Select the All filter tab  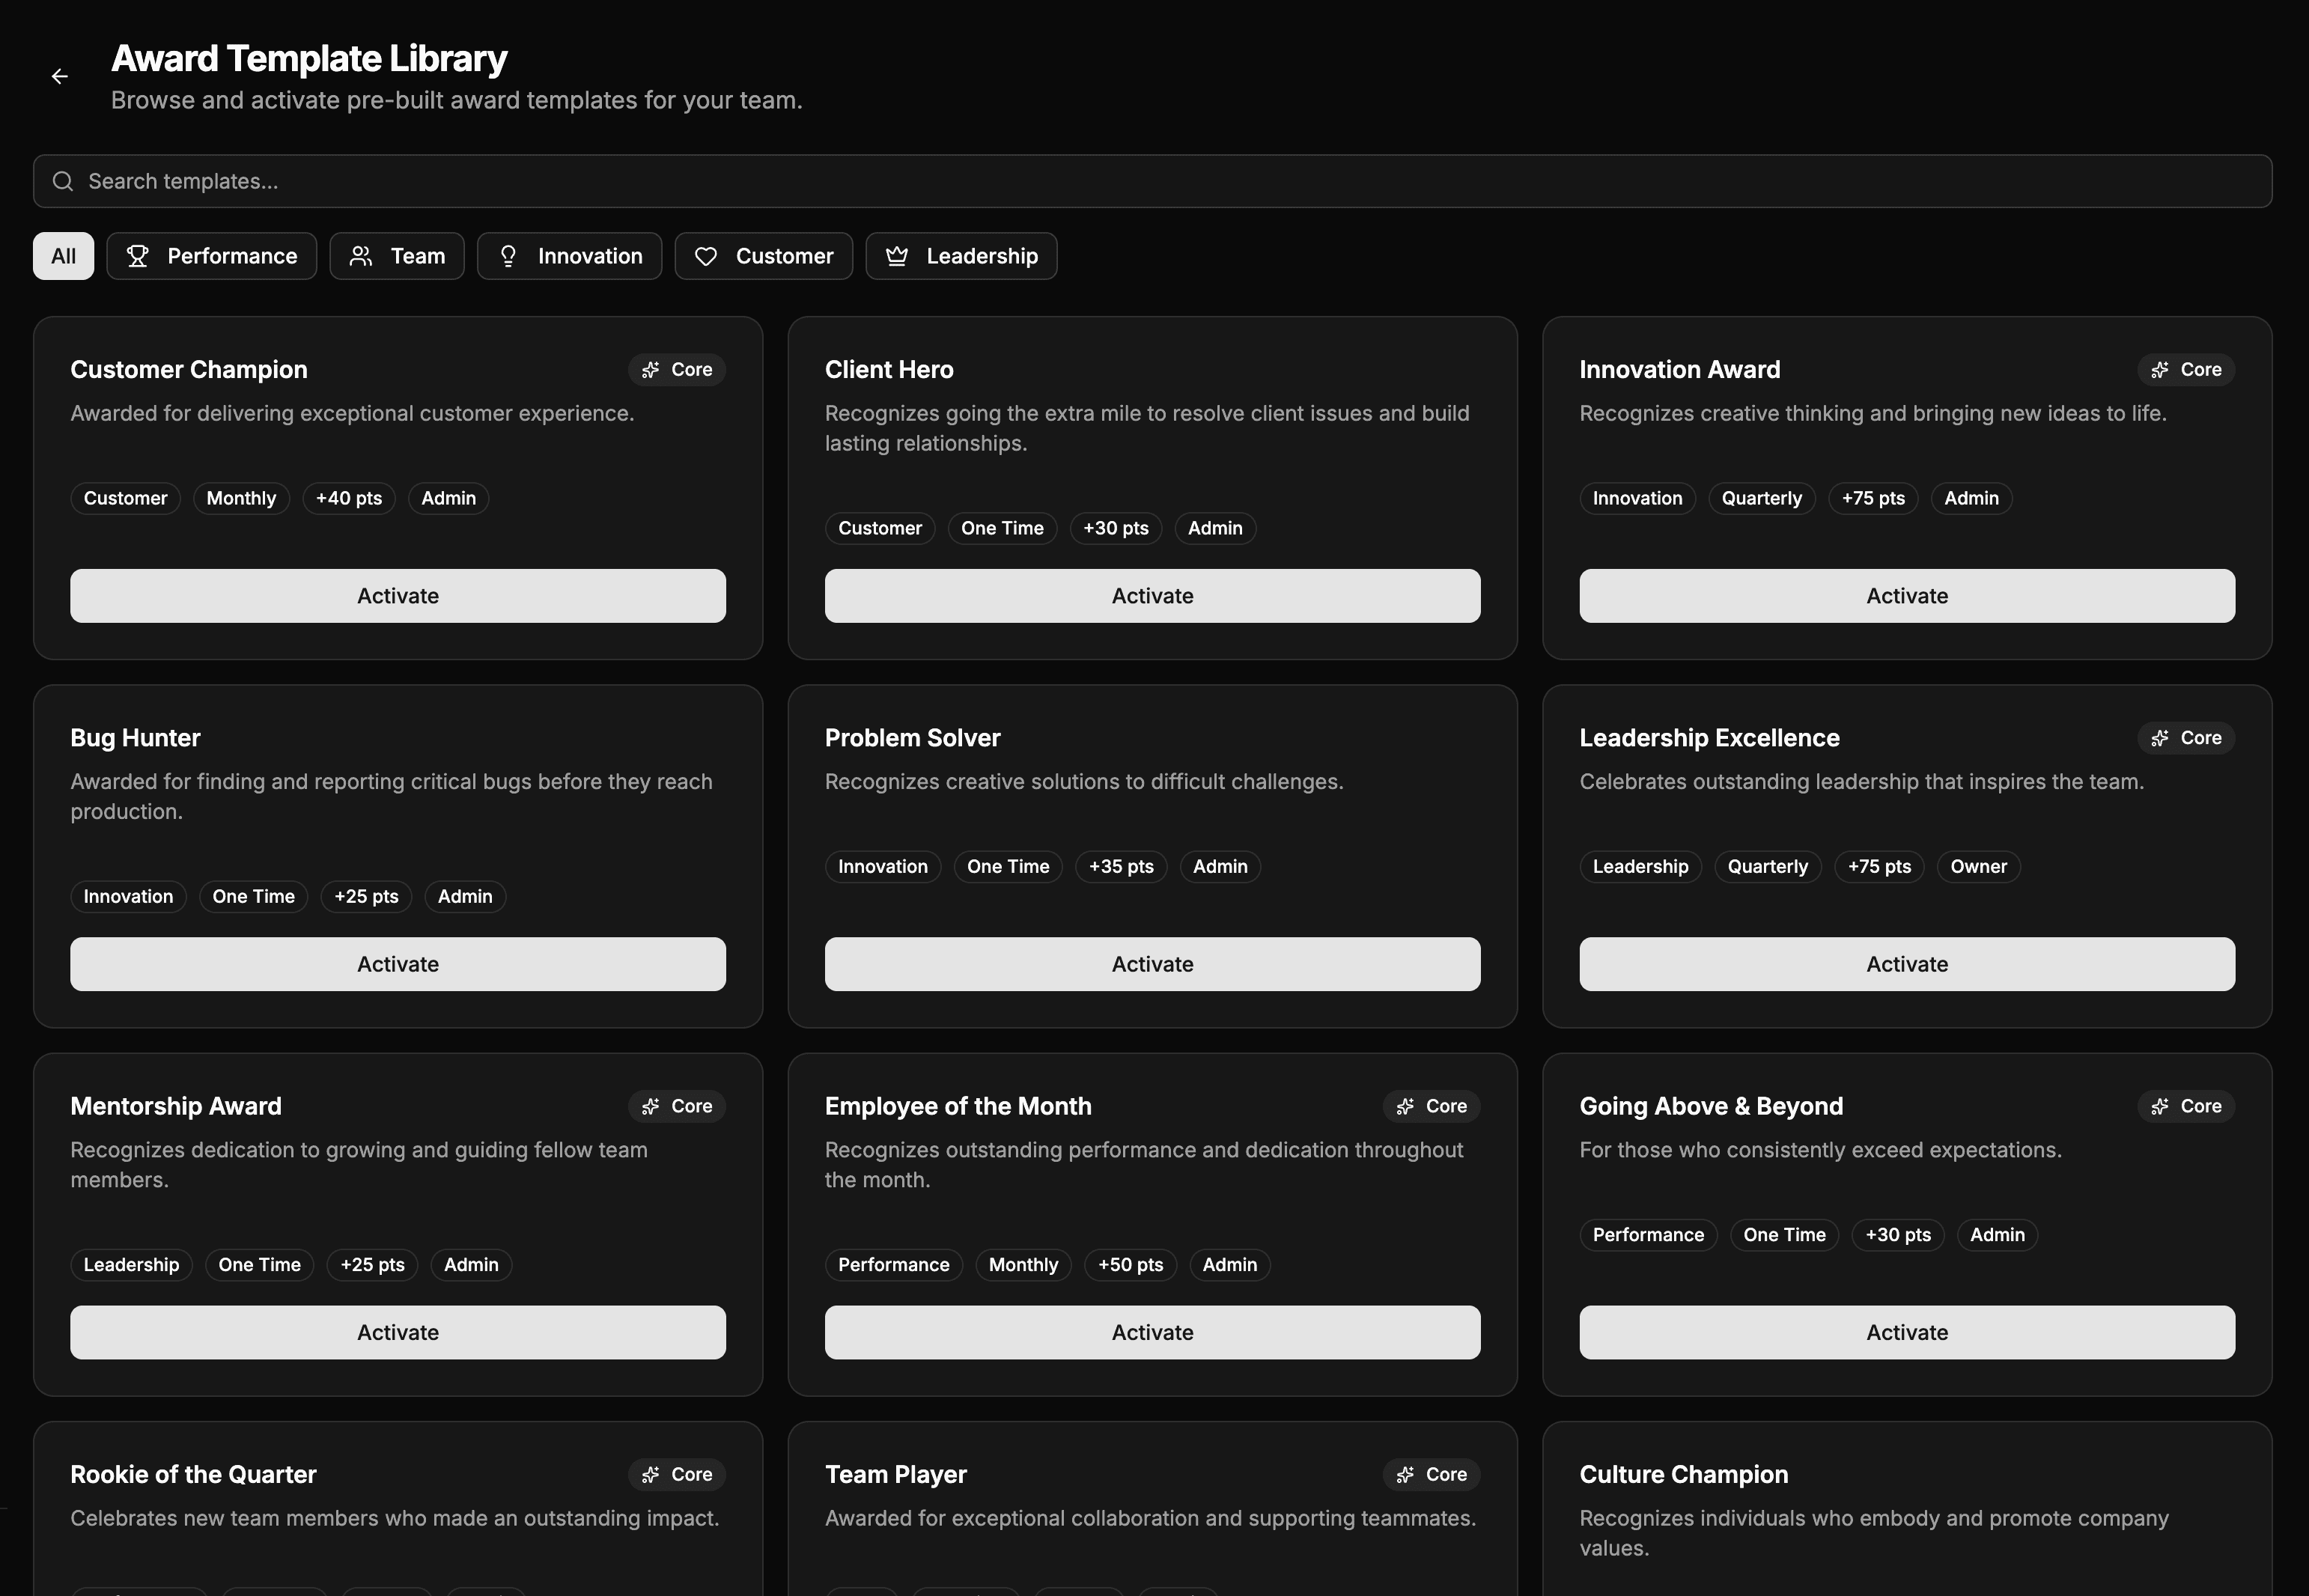point(63,256)
